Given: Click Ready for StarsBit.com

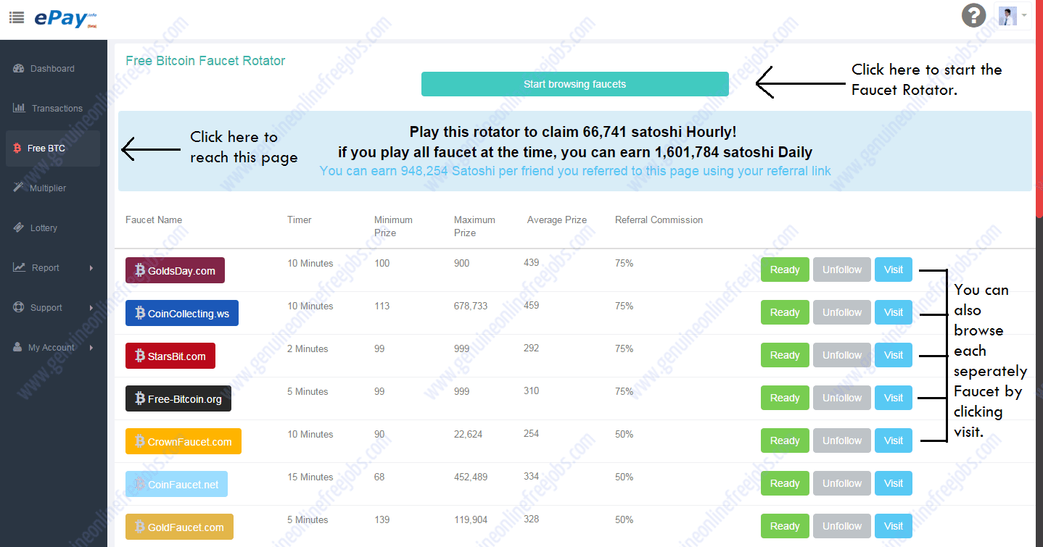Looking at the screenshot, I should coord(785,355).
